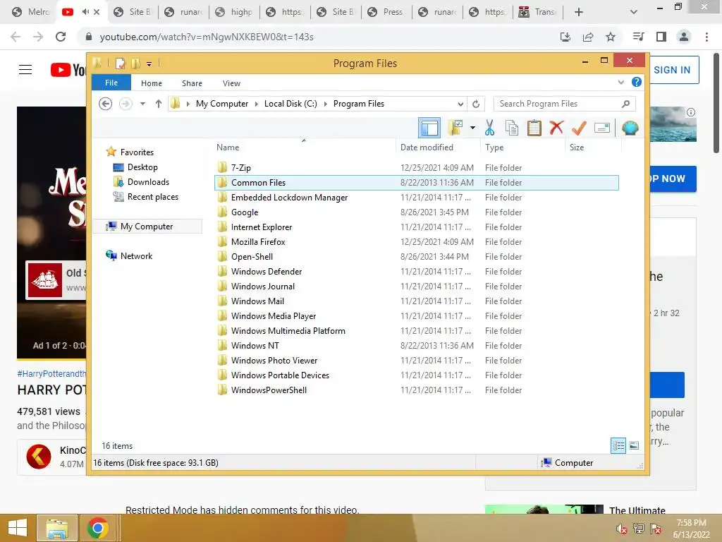Toggle the navigation pane toolbar button
Viewport: 722px width, 542px height.
pos(429,128)
